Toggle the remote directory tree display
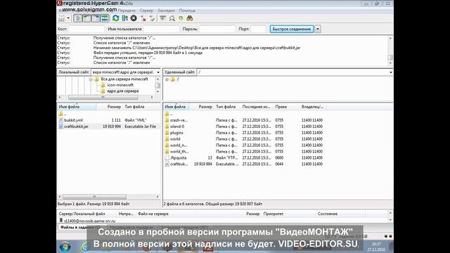 (96, 18)
